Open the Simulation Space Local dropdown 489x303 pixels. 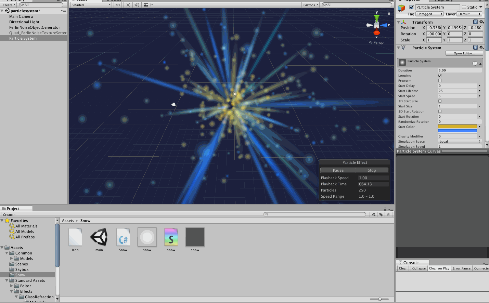pos(459,142)
